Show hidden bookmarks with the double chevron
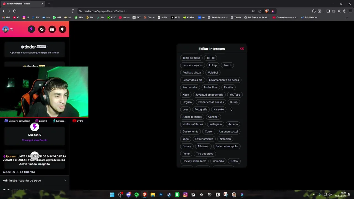The width and height of the screenshot is (354, 199). tap(347, 17)
